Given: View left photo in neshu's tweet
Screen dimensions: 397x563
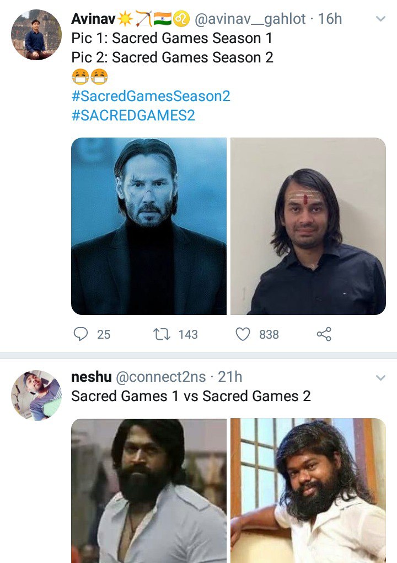Looking at the screenshot, I should [x=149, y=491].
